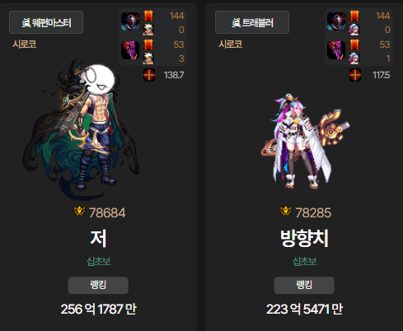Click the 웨펀마스터 class button
Screen dimensions: 403x331
click(46, 22)
